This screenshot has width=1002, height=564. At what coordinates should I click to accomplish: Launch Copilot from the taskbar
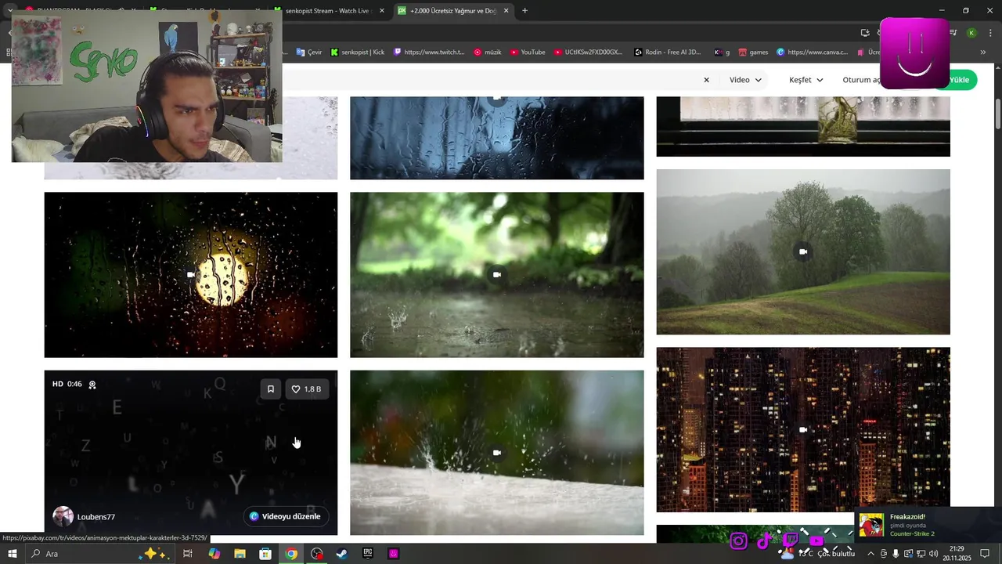[x=214, y=554]
